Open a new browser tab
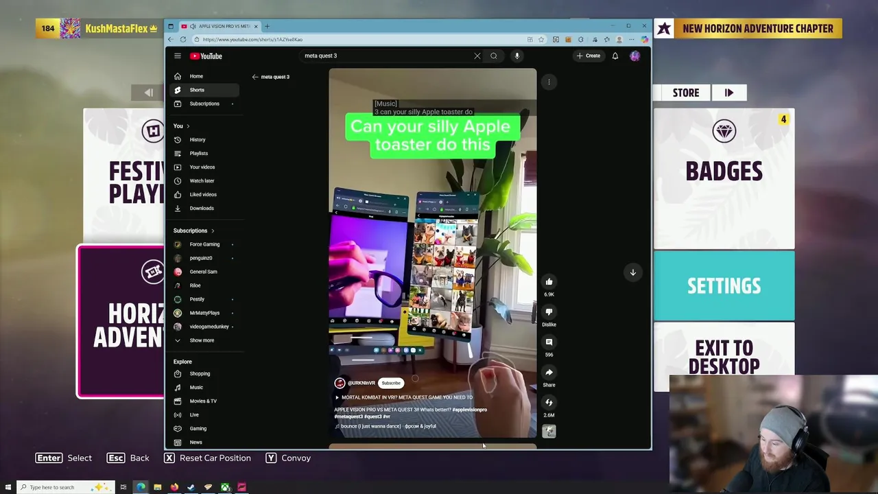This screenshot has width=878, height=494. (x=268, y=26)
